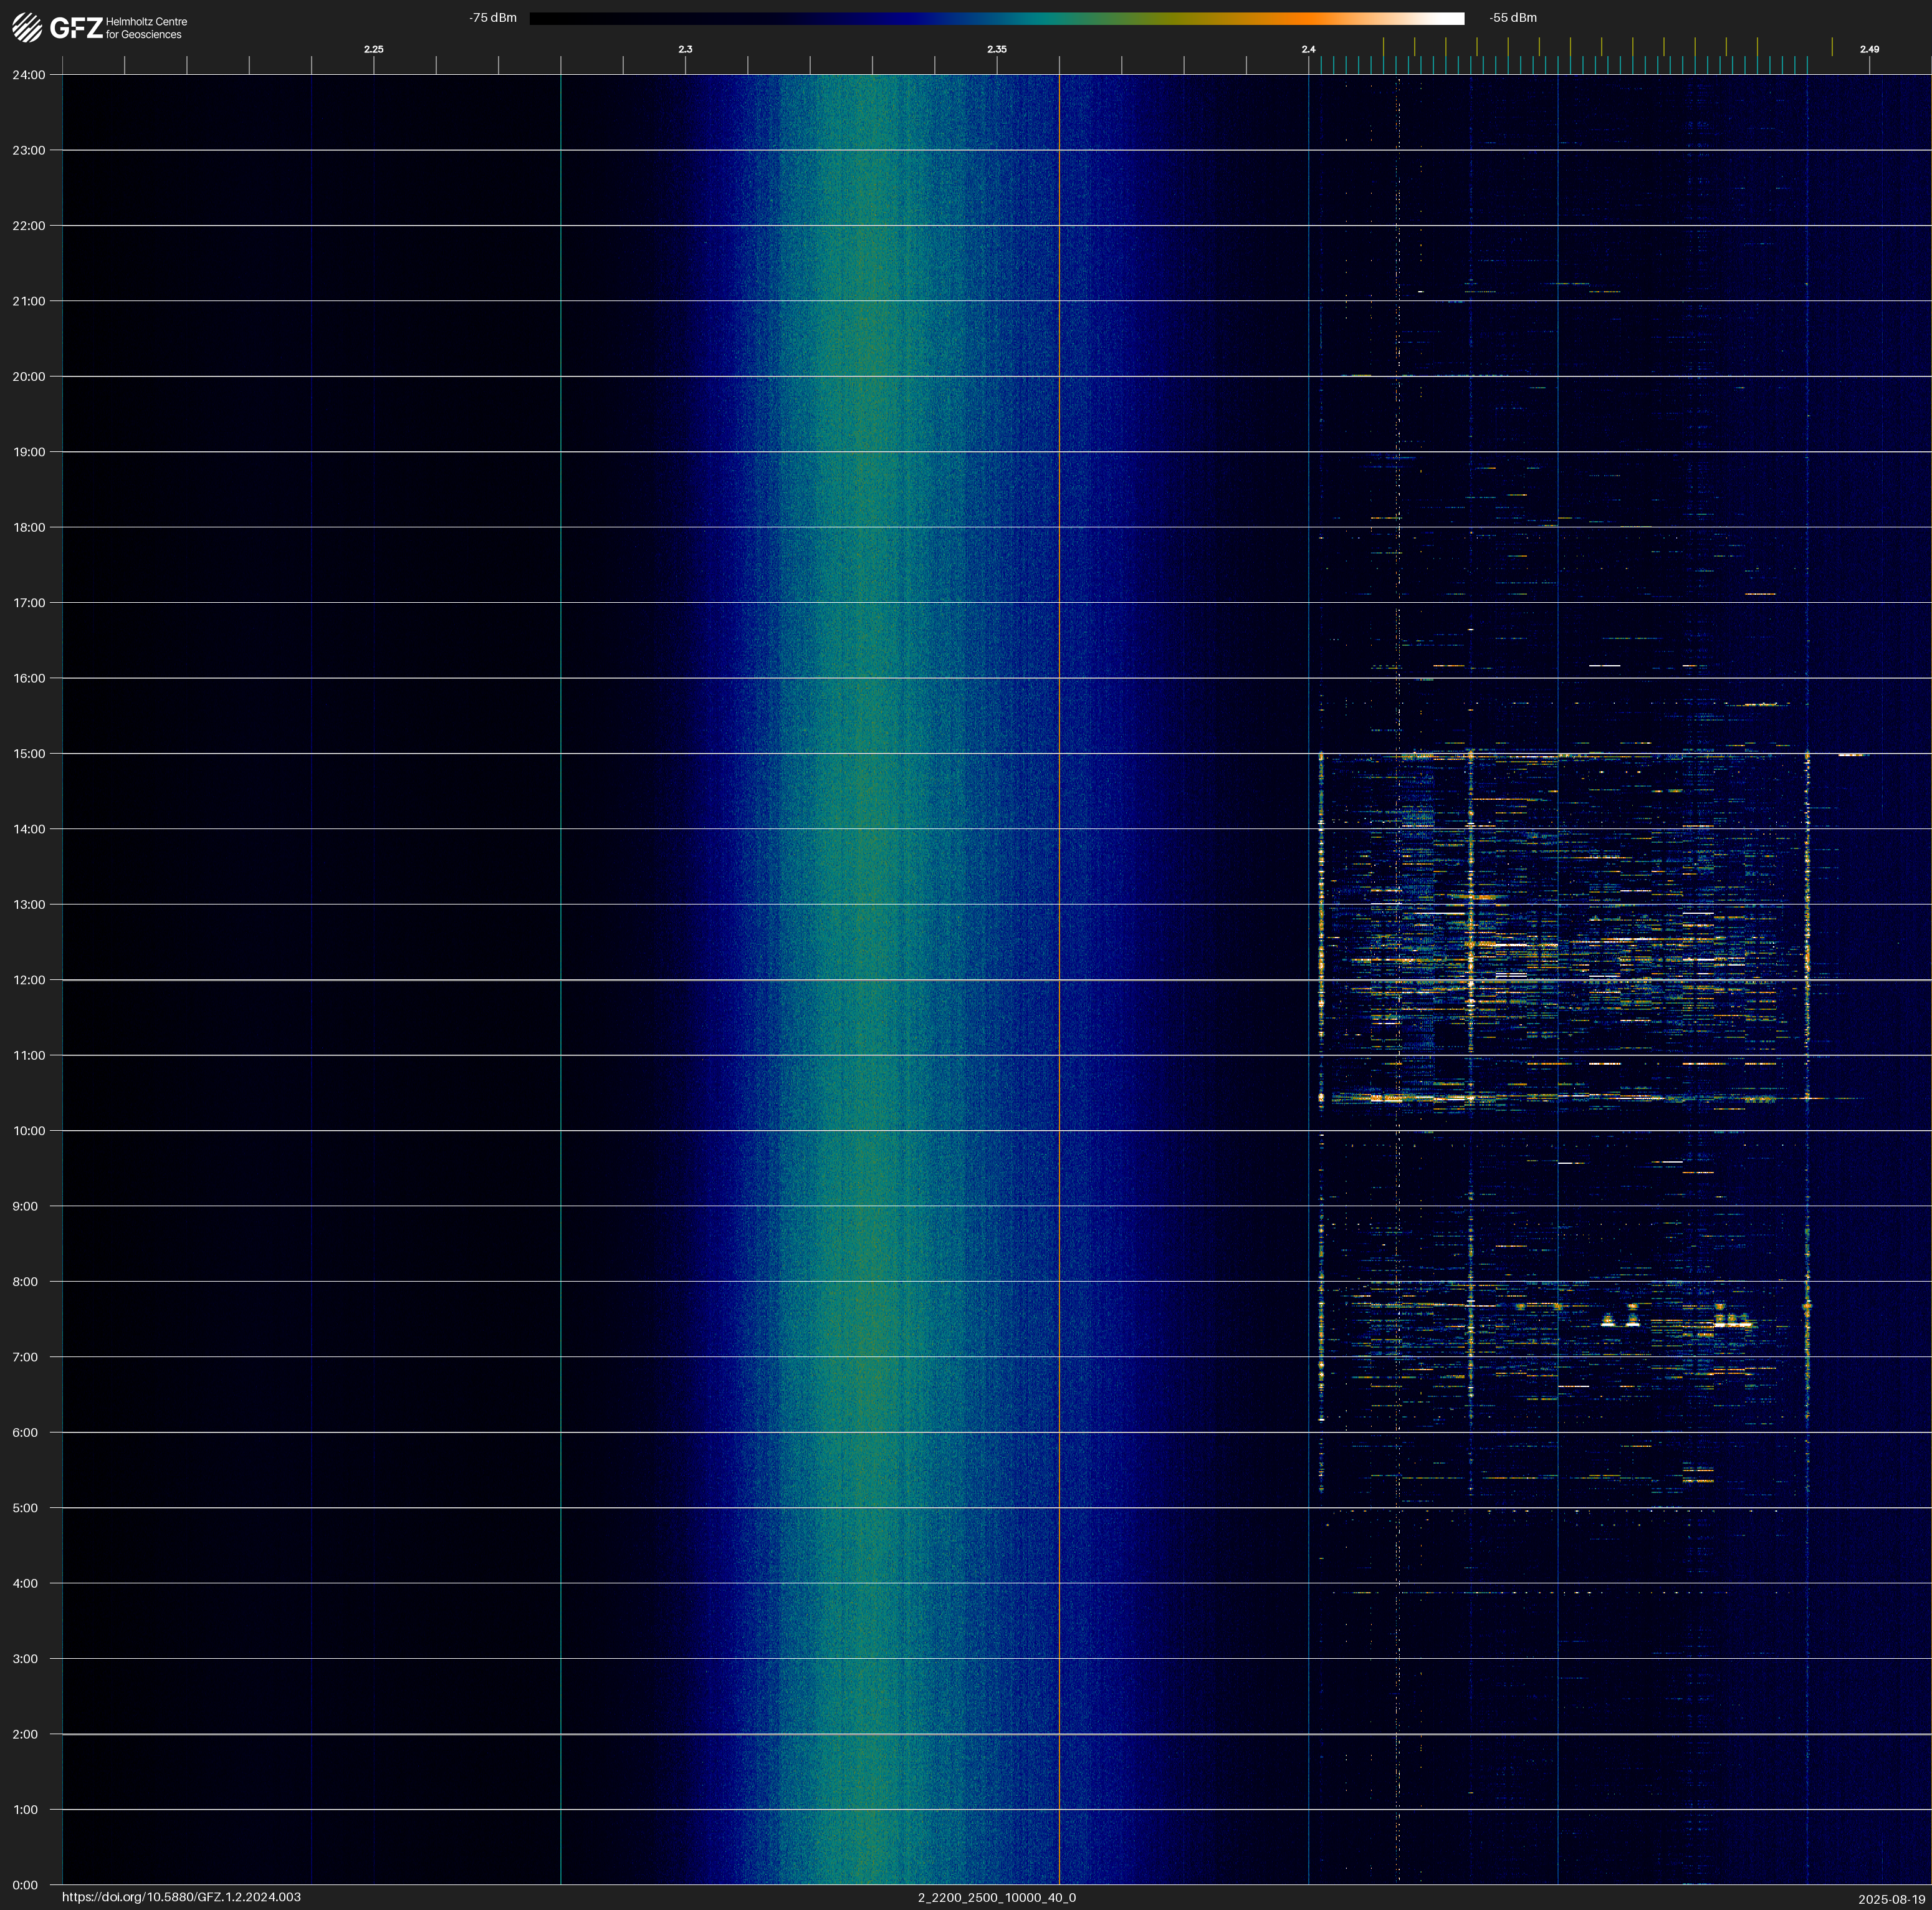Select the 2.35 frequency axis label

point(996,49)
